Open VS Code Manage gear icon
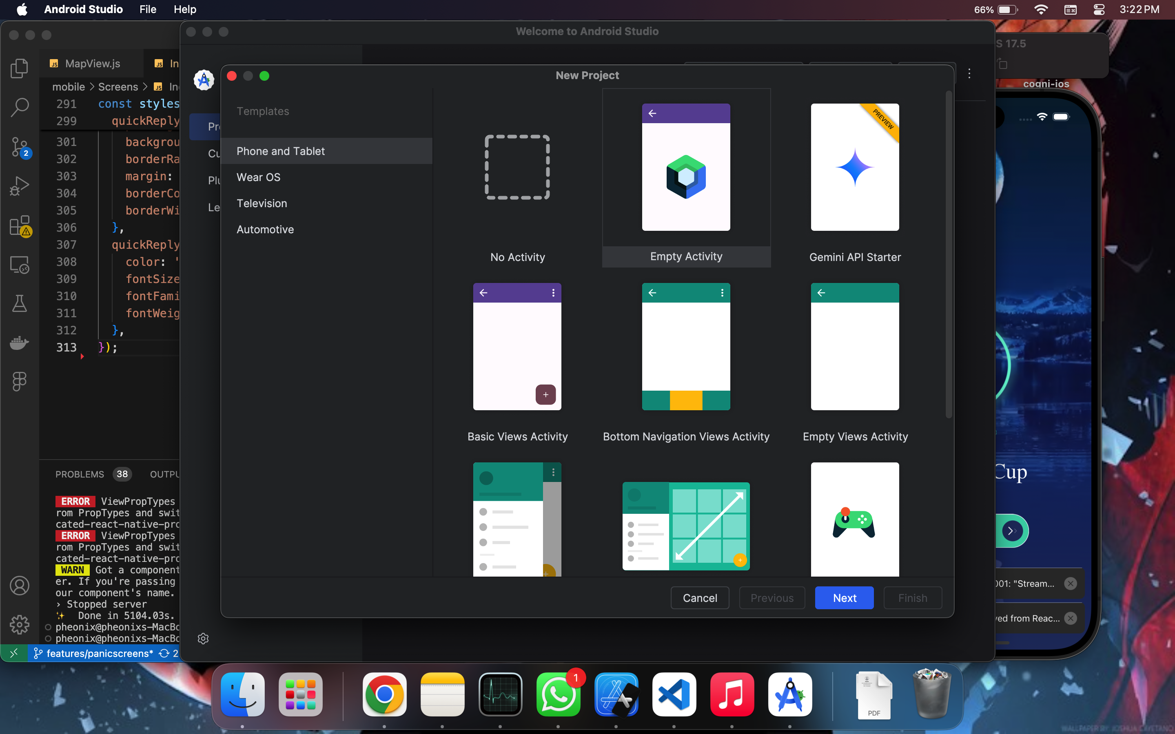Screen dimensions: 1175x734 (x=20, y=625)
